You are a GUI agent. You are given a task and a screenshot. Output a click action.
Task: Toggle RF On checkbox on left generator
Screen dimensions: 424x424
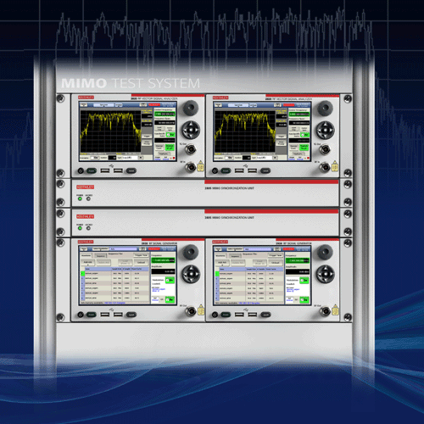point(170,299)
